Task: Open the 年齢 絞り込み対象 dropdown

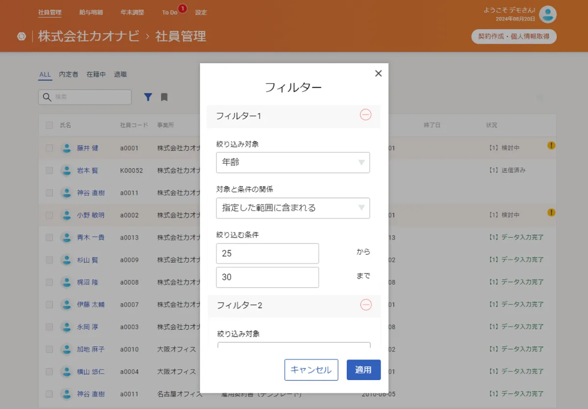Action: tap(293, 163)
